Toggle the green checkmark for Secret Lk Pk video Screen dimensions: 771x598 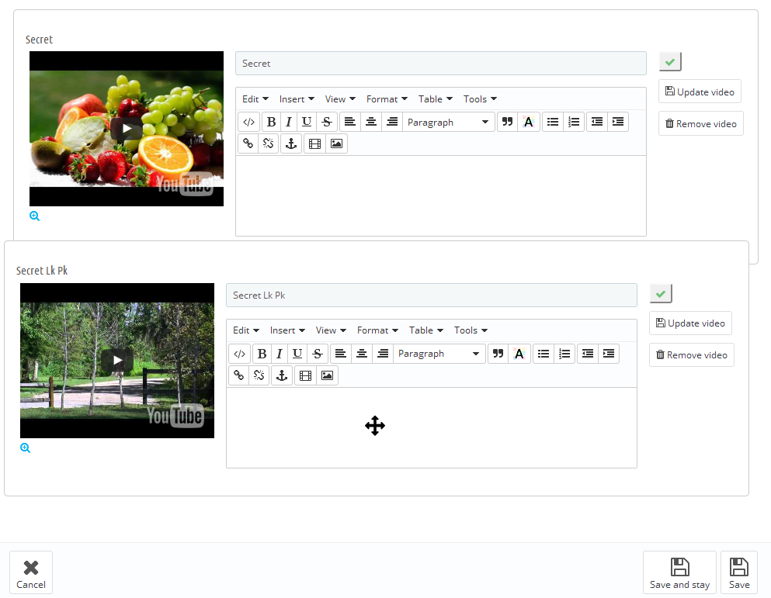(661, 294)
